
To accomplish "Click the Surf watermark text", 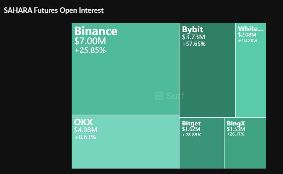I will tap(175, 96).
